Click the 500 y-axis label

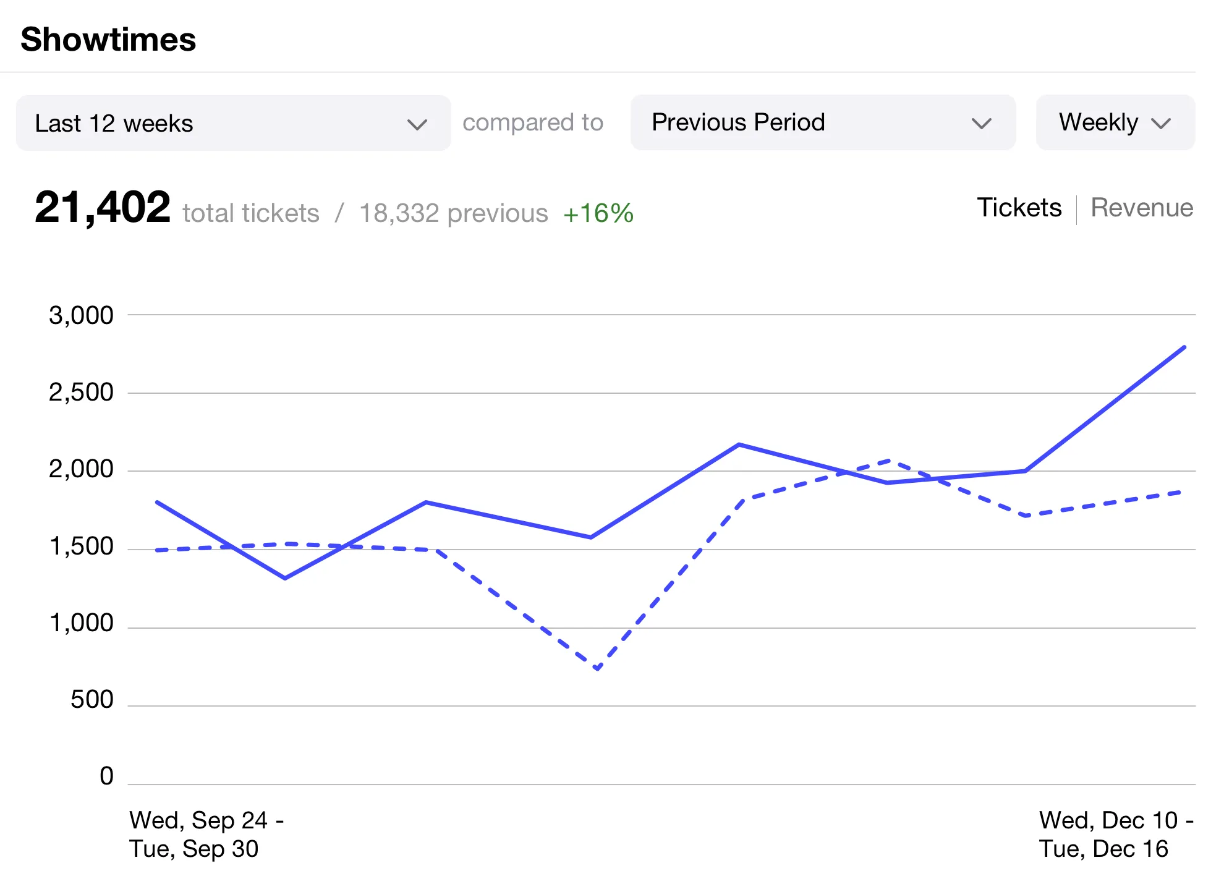(x=92, y=700)
